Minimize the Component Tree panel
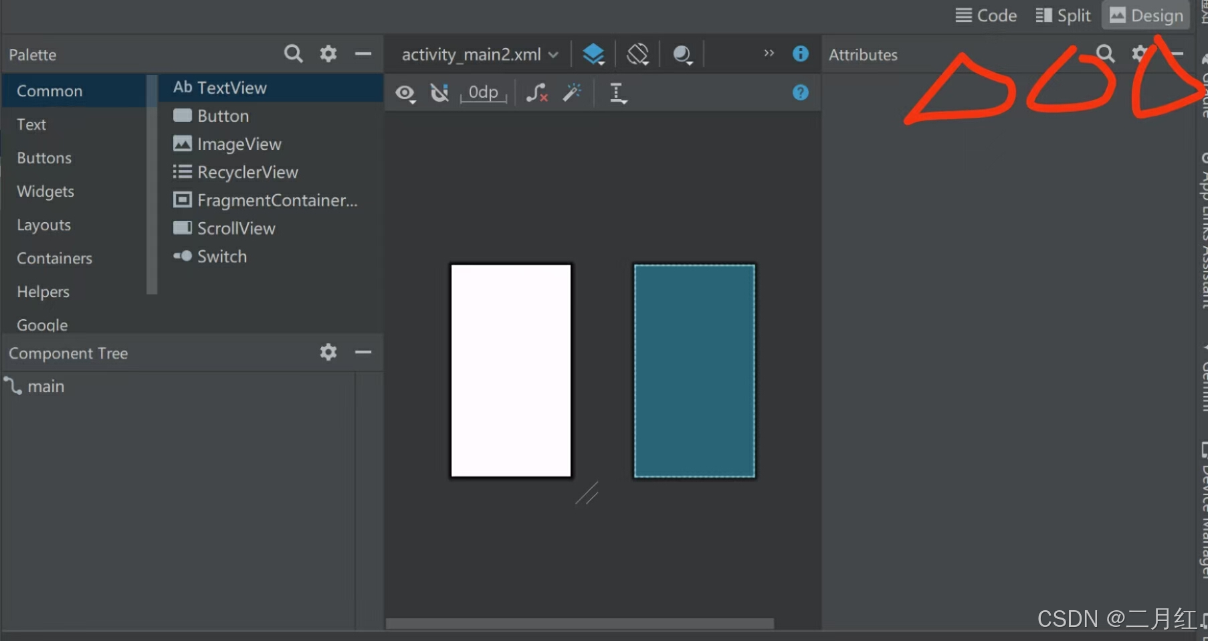Image resolution: width=1208 pixels, height=641 pixels. (363, 352)
